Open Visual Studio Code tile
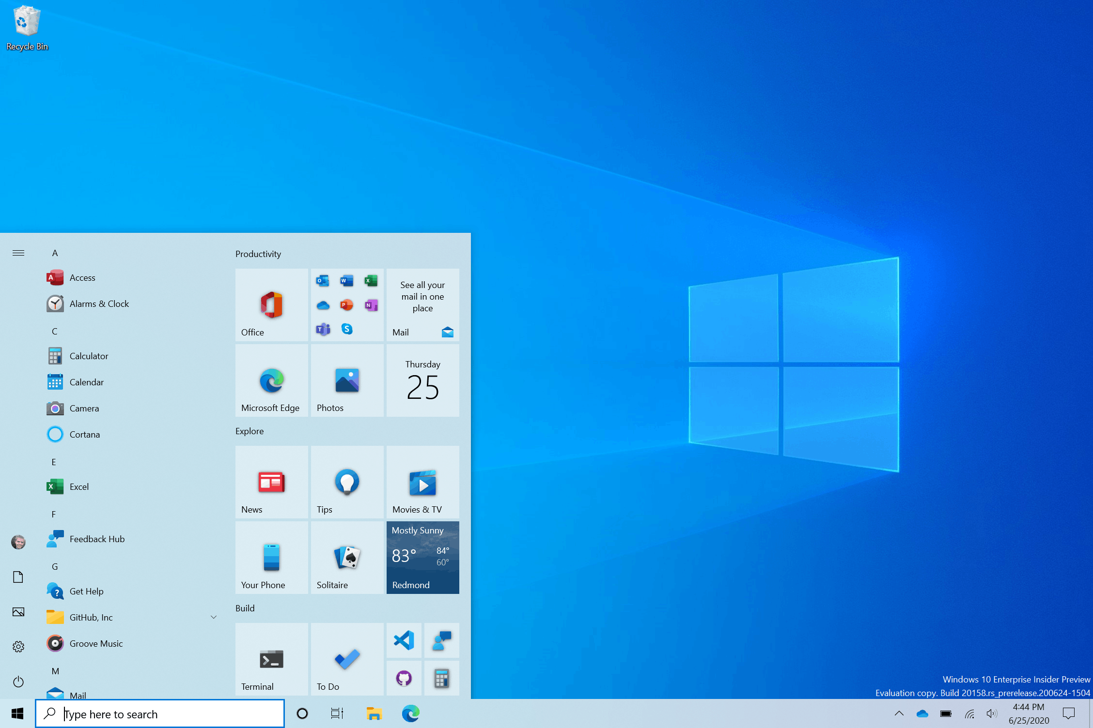The image size is (1093, 728). (x=404, y=640)
